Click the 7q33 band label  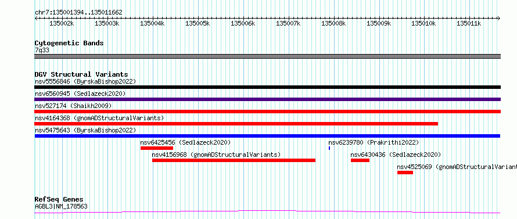click(x=42, y=50)
